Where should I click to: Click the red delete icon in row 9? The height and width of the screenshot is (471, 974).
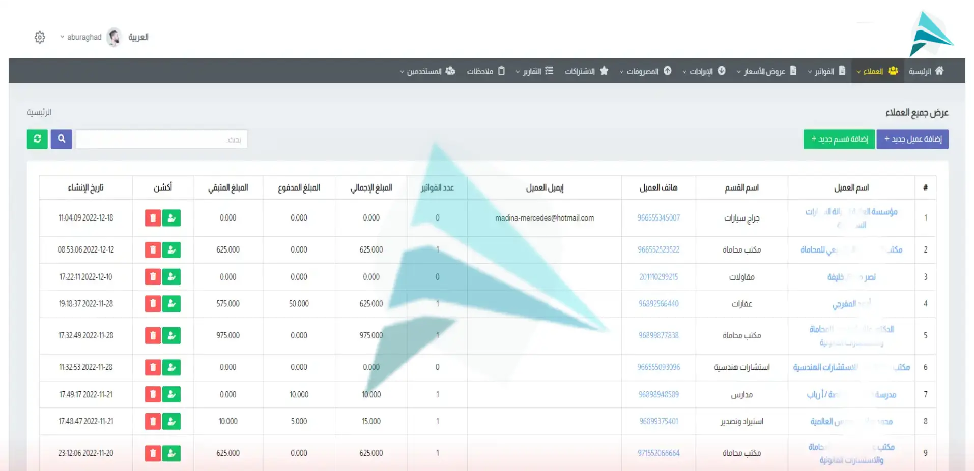point(153,453)
